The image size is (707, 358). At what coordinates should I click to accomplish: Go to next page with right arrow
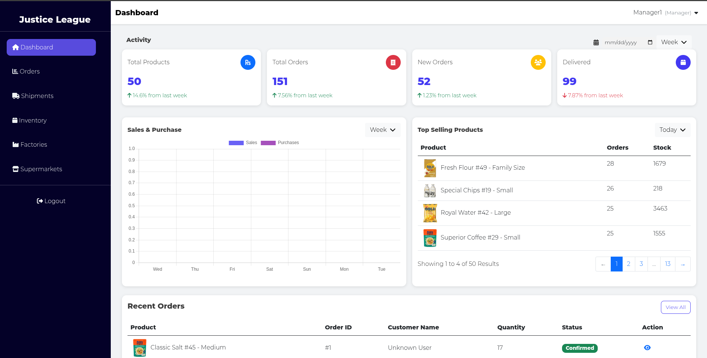click(x=683, y=264)
